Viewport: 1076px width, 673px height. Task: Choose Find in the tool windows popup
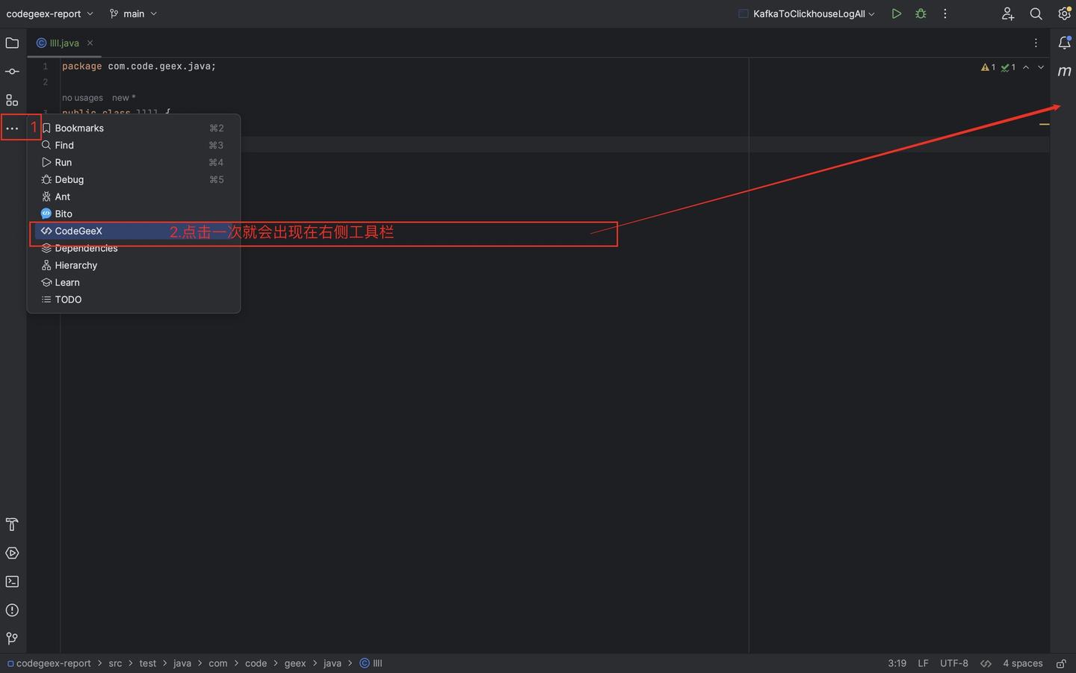coord(134,145)
